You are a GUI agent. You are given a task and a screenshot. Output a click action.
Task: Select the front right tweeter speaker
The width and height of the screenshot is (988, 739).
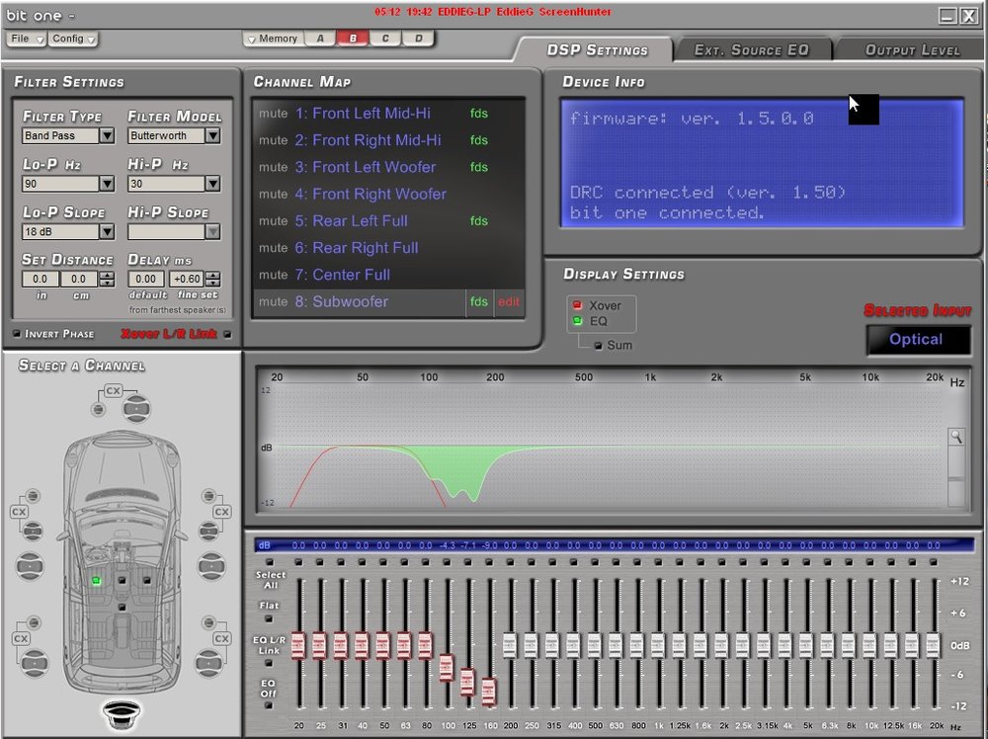(x=208, y=496)
